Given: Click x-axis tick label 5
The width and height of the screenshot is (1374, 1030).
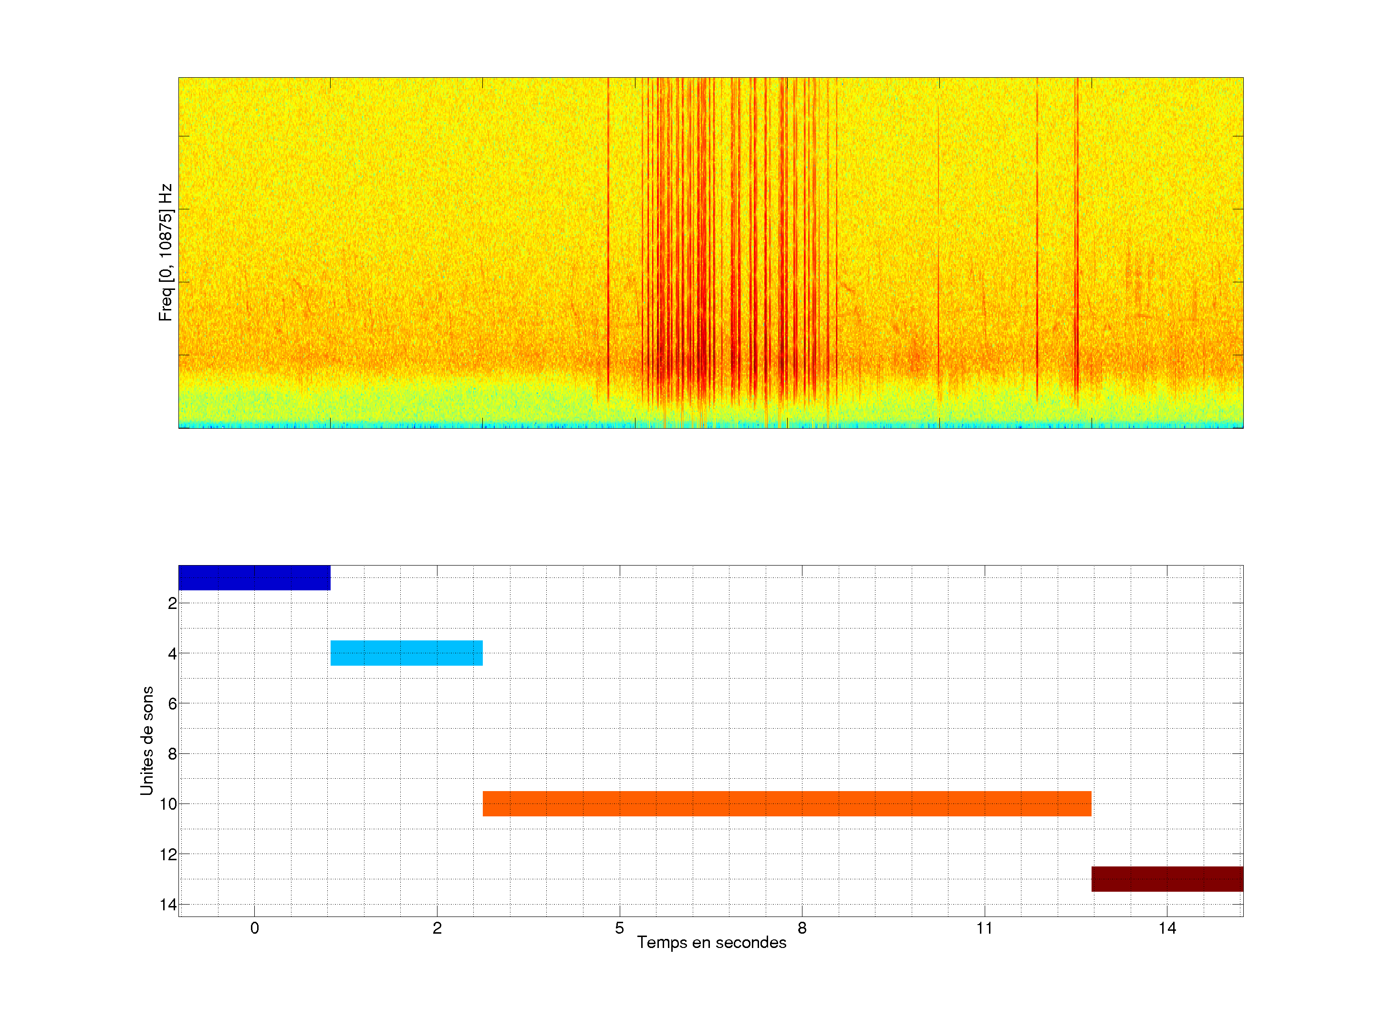Looking at the screenshot, I should tap(619, 928).
